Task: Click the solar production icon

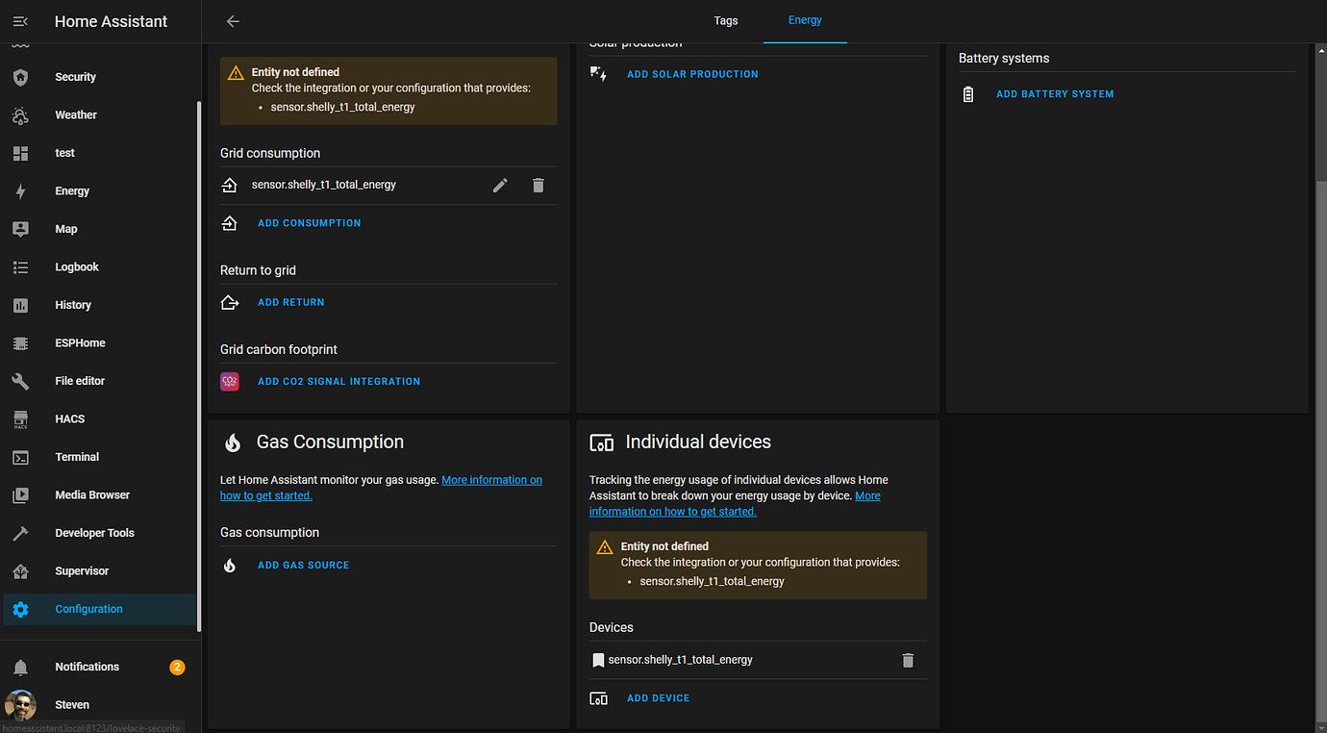Action: 598,72
